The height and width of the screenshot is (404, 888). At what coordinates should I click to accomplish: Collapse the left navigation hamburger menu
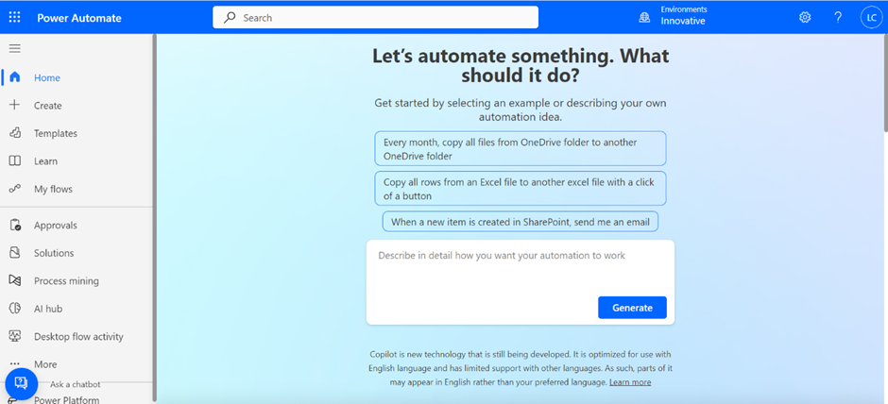click(15, 48)
